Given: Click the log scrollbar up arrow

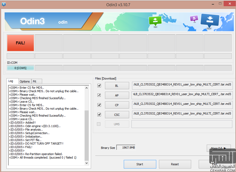Looking at the screenshot, I should coord(86,88).
